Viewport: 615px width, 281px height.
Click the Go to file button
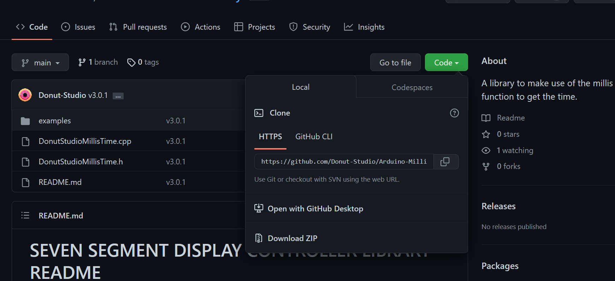tap(395, 62)
